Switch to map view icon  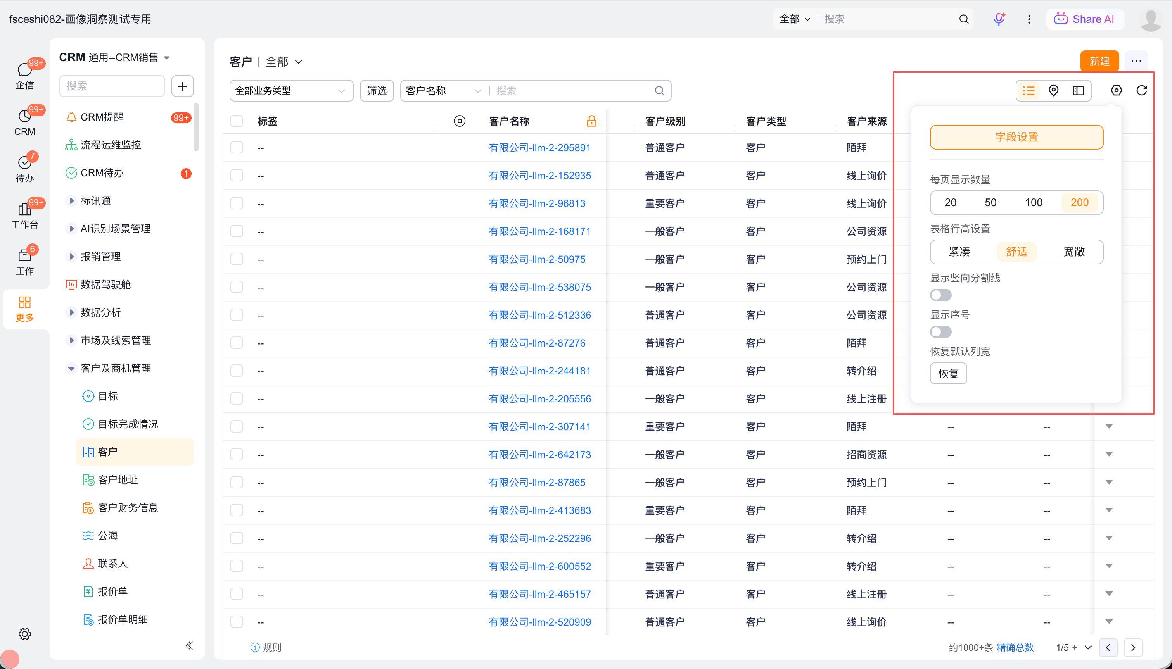click(x=1053, y=91)
